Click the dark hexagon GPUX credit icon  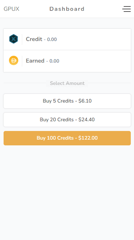click(14, 39)
